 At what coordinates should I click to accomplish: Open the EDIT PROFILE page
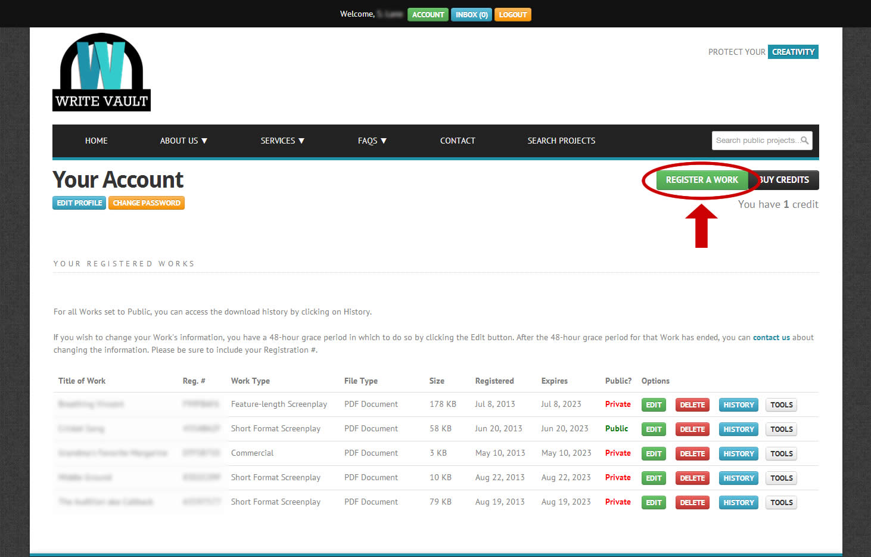point(79,203)
